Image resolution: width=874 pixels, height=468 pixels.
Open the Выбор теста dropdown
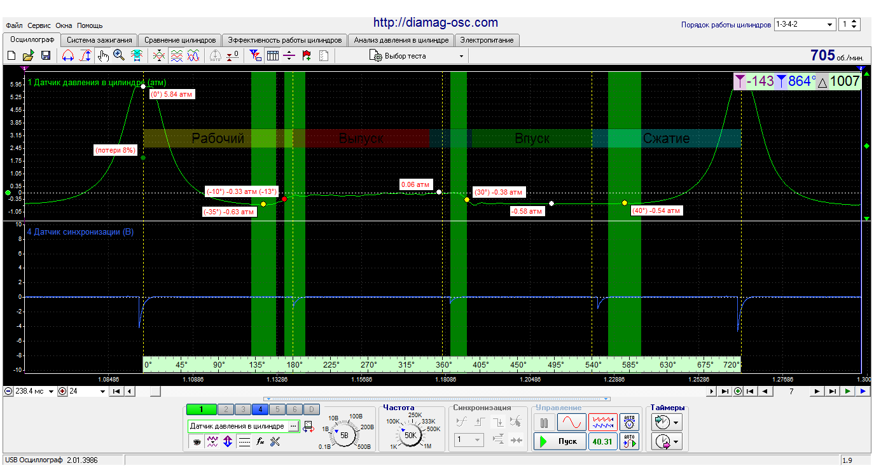click(417, 56)
